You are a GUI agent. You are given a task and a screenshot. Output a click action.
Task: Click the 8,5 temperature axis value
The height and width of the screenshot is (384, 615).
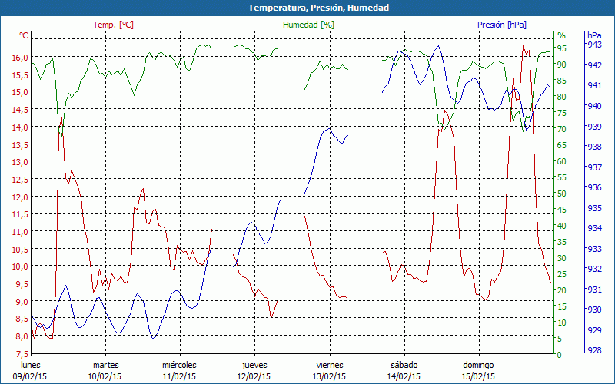22,319
